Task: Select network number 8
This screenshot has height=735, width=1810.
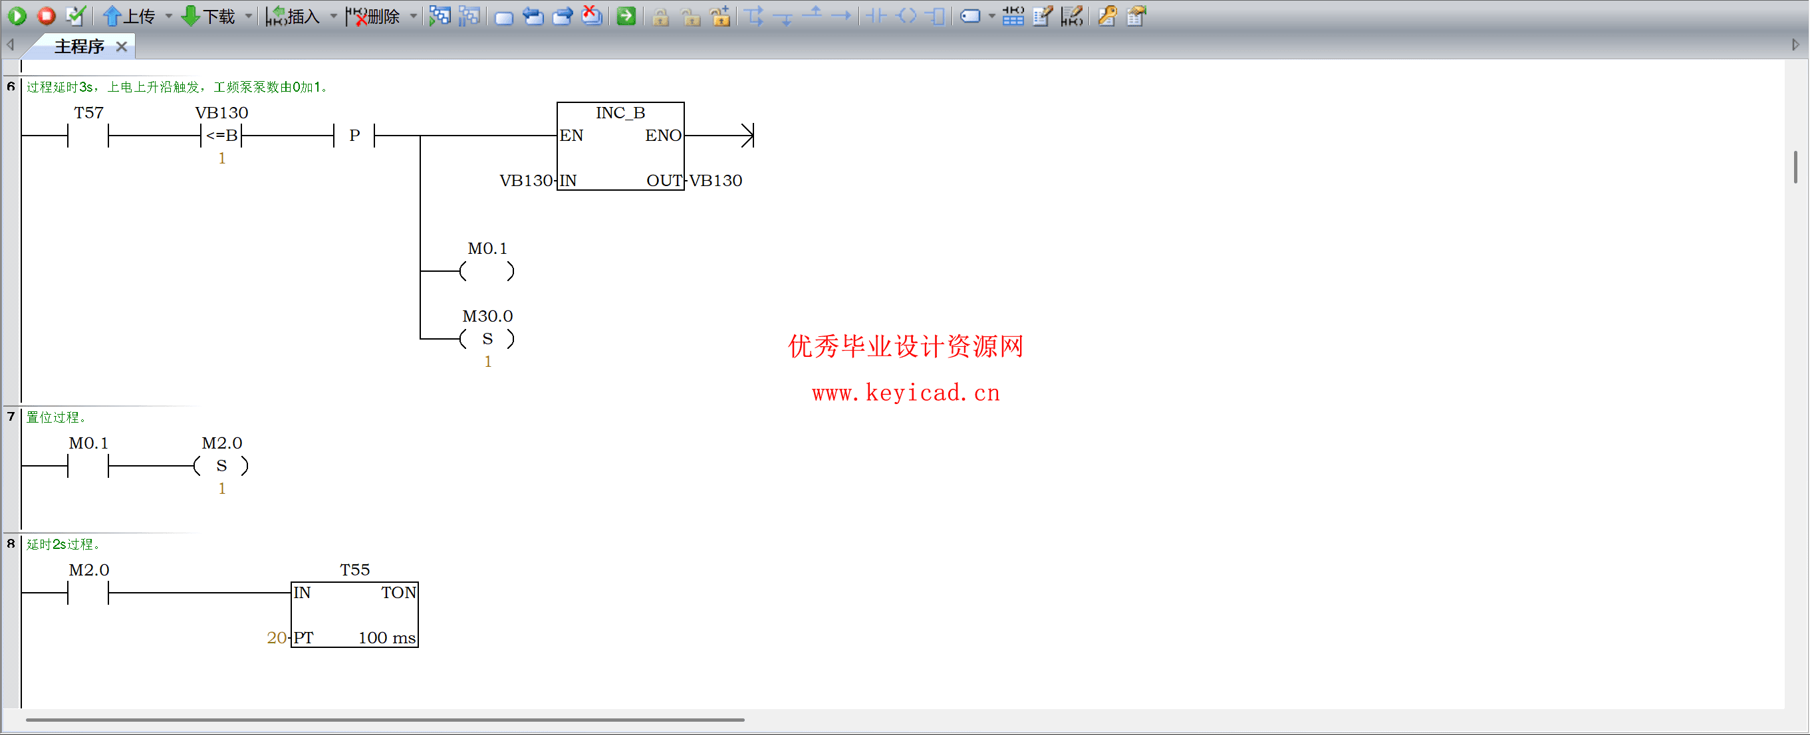Action: [11, 544]
